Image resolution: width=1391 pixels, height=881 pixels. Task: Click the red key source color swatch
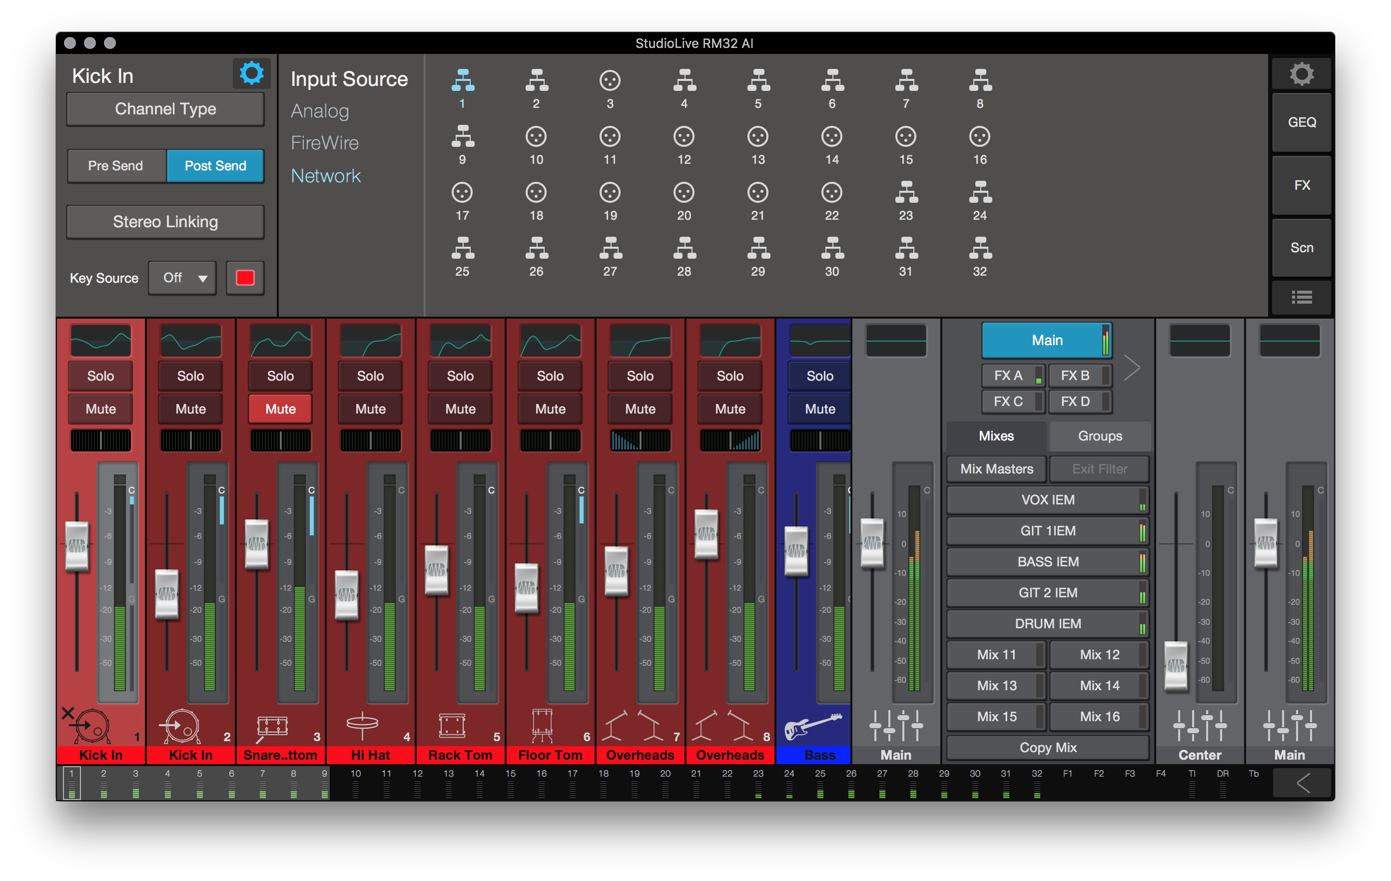coord(245,278)
